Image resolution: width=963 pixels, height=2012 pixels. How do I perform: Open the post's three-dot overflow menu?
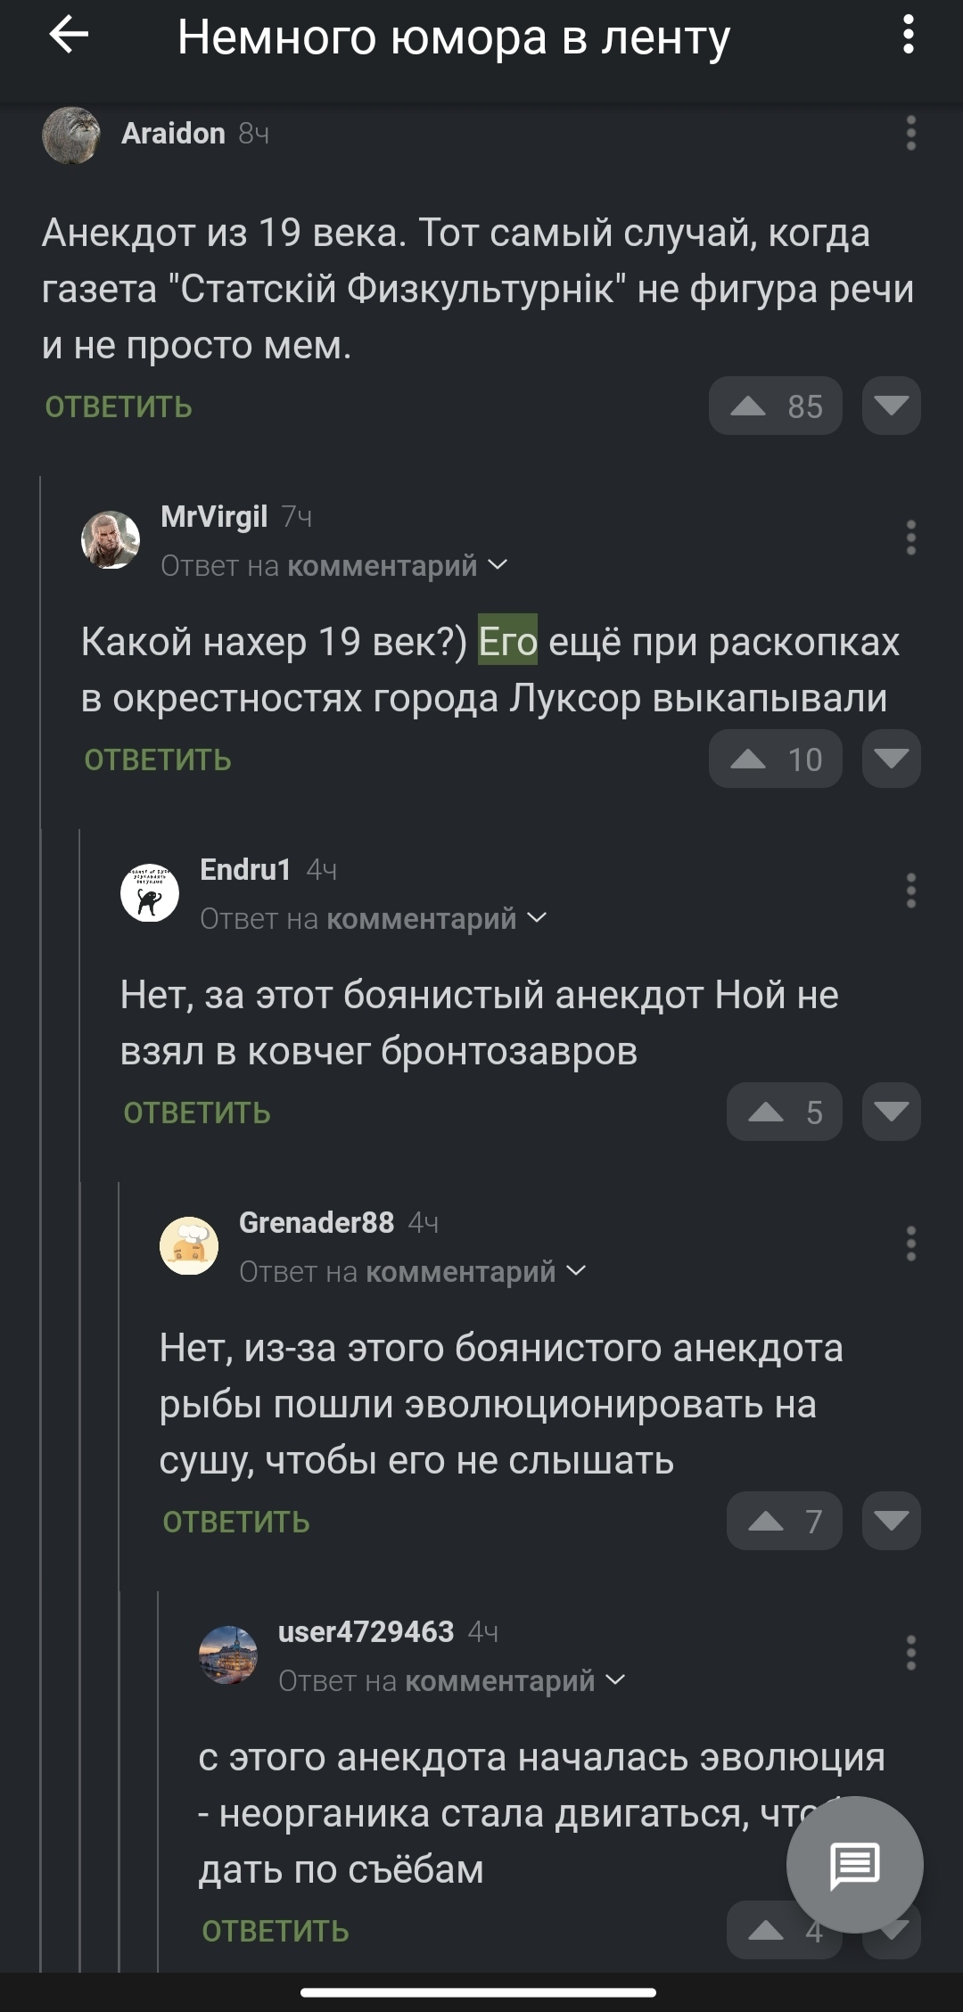[x=908, y=37]
